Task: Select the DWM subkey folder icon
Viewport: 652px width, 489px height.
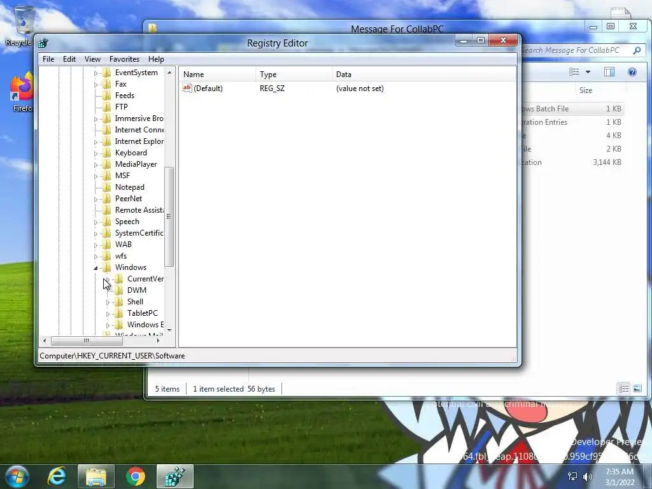Action: (119, 290)
